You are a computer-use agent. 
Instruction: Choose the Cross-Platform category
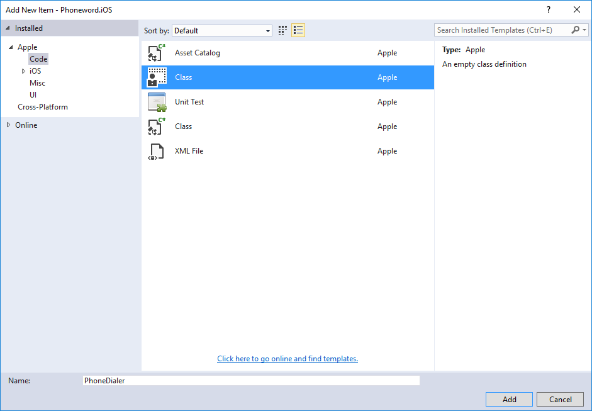point(43,107)
